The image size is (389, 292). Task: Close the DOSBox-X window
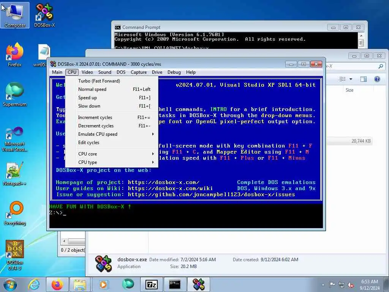pyautogui.click(x=316, y=64)
